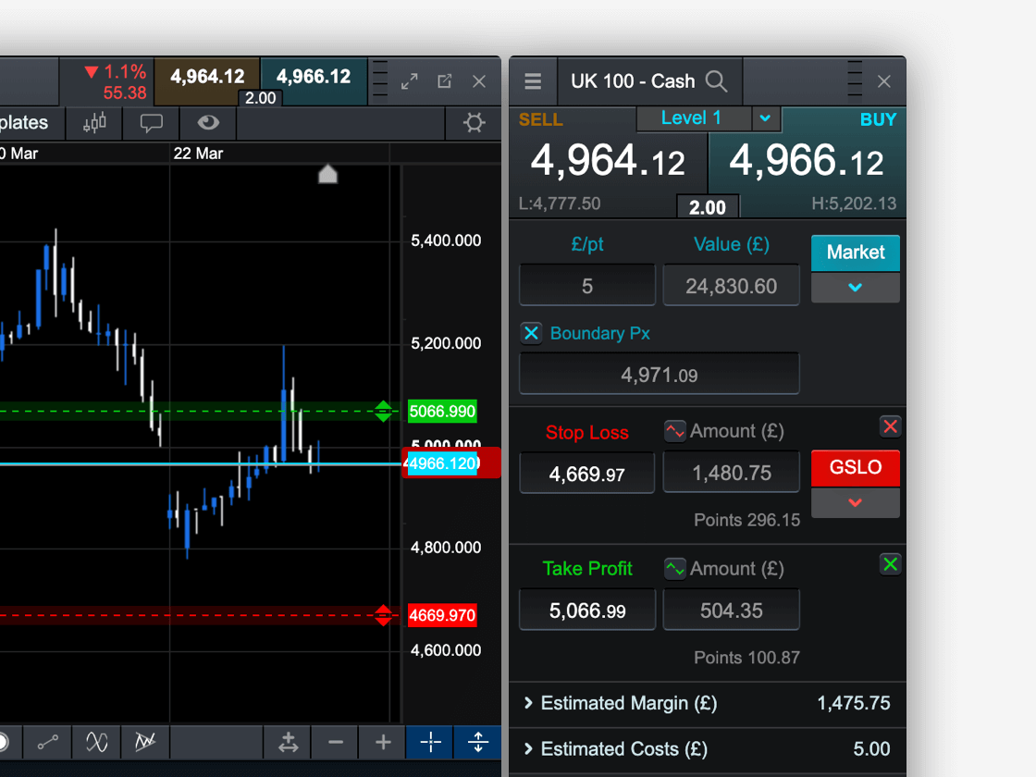Open the chart comment bubble tool
Image resolution: width=1036 pixels, height=777 pixels.
151,123
